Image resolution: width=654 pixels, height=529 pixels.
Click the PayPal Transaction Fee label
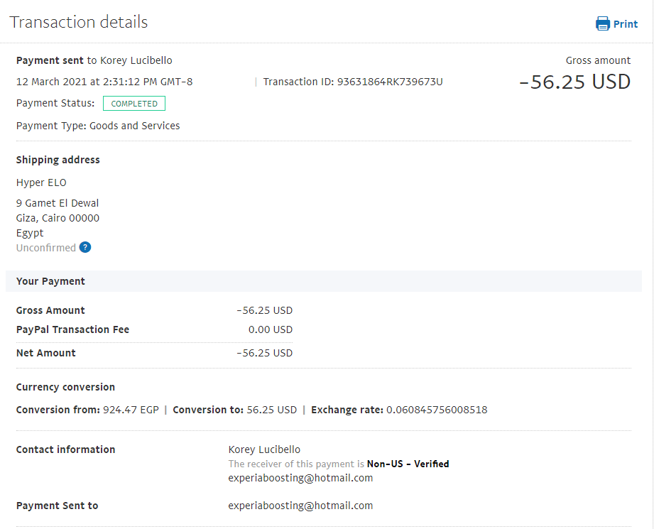pyautogui.click(x=72, y=329)
